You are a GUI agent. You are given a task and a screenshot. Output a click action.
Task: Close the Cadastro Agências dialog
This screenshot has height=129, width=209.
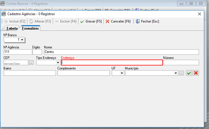click(199, 14)
